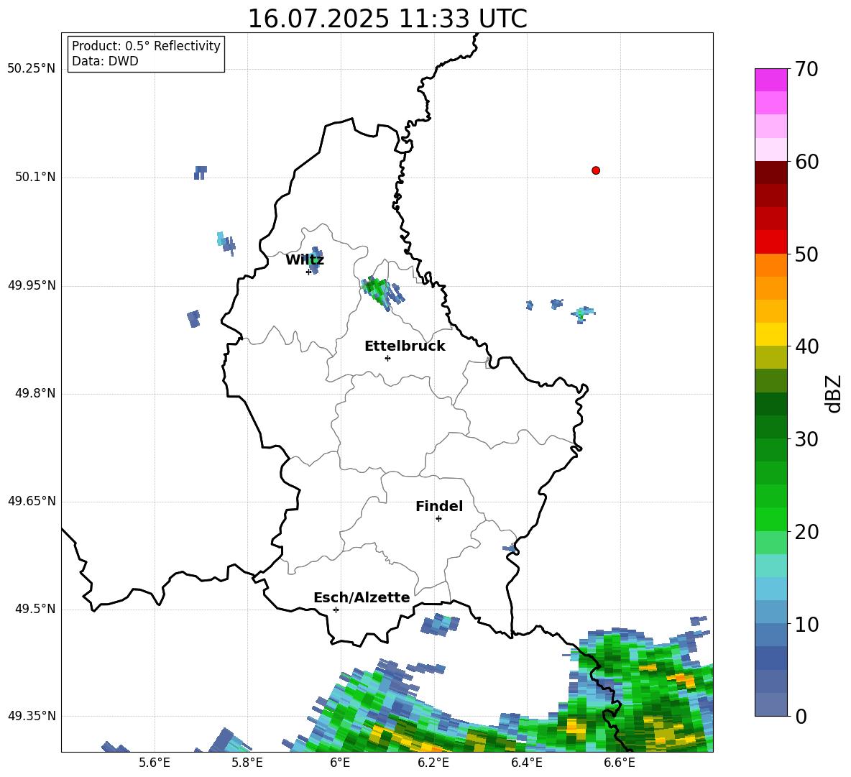Click the 10 tick on colorbar
This screenshot has height=777, width=851.
coord(807,624)
